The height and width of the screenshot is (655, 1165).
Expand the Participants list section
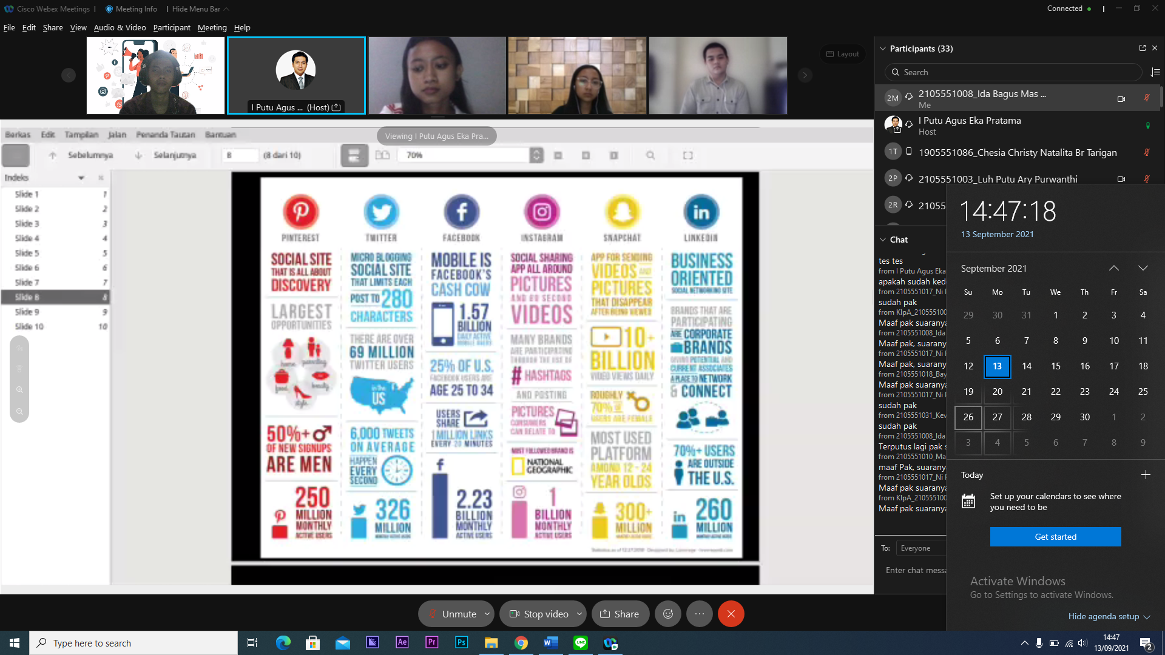pos(883,48)
